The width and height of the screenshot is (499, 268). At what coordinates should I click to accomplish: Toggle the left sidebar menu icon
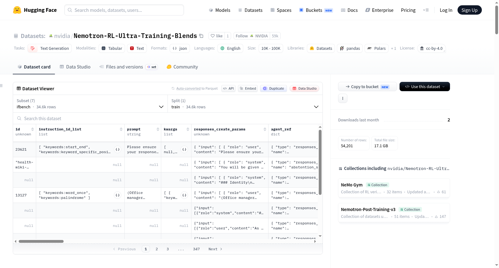click(2, 86)
